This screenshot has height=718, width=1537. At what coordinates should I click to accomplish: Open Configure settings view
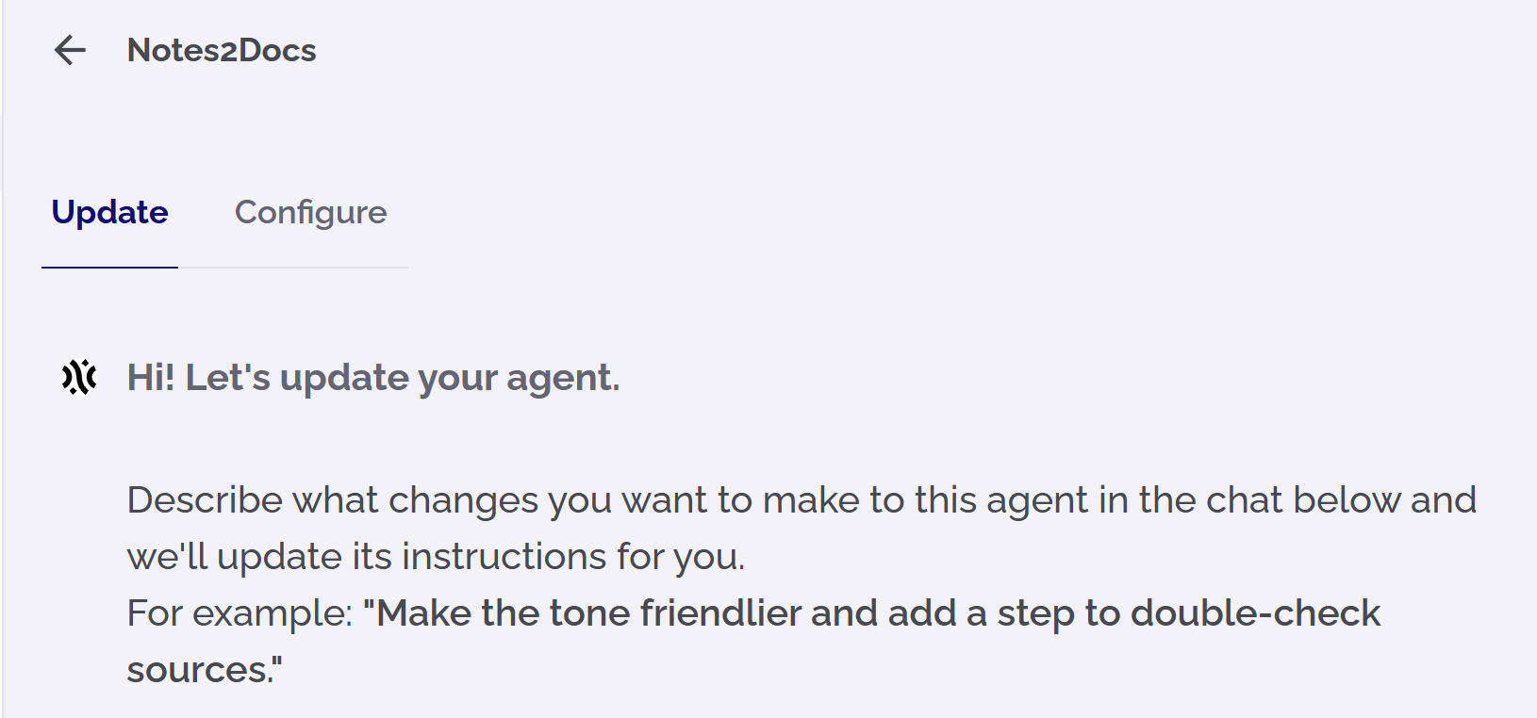(x=311, y=213)
